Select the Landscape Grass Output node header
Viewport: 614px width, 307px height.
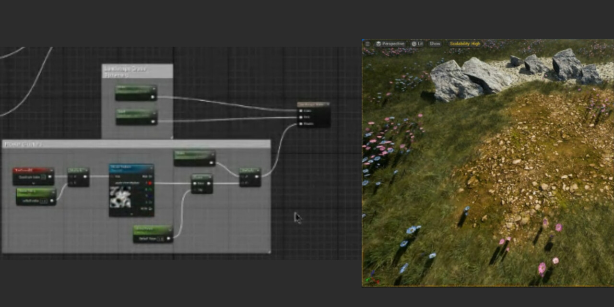pos(311,104)
